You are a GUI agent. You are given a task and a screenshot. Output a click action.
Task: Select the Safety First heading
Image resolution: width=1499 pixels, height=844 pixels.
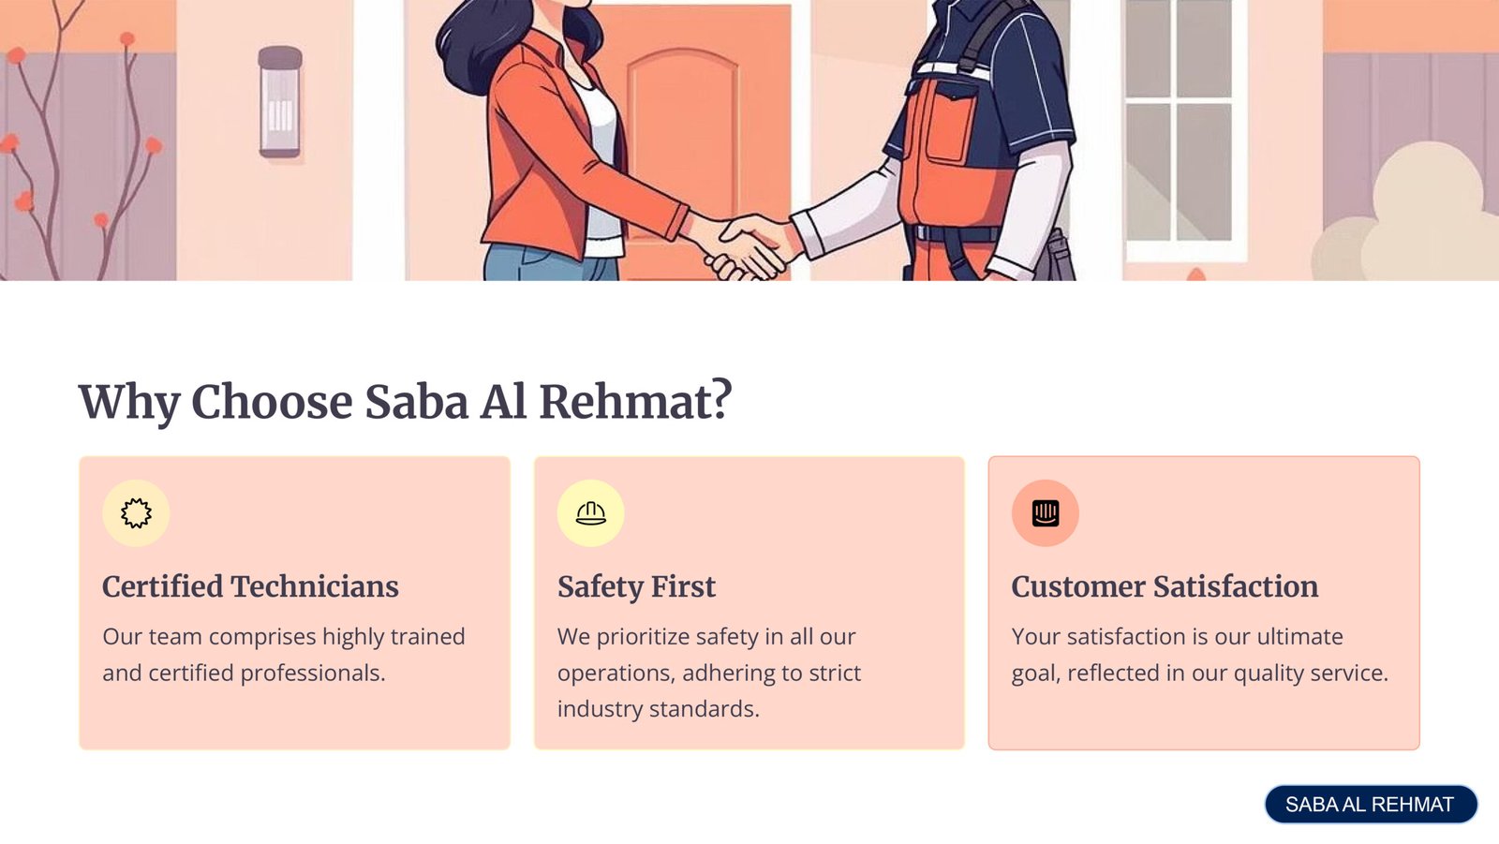(636, 587)
